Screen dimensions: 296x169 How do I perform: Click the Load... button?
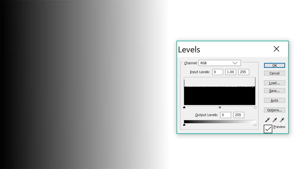[x=275, y=83]
